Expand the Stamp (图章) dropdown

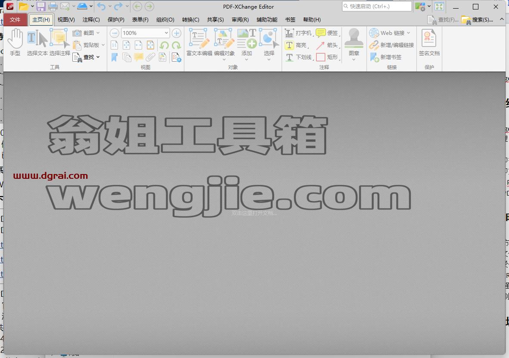(354, 59)
